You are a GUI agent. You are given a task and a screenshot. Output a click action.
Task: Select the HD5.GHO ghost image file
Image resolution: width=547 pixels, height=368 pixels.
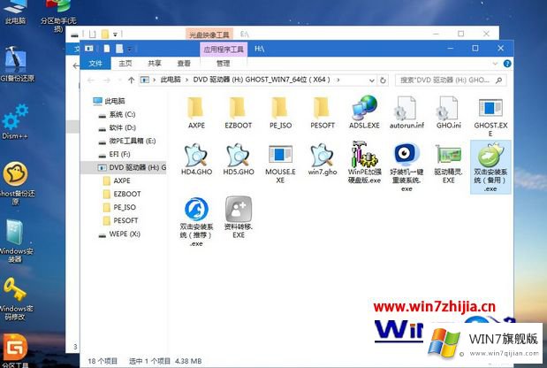tap(239, 155)
